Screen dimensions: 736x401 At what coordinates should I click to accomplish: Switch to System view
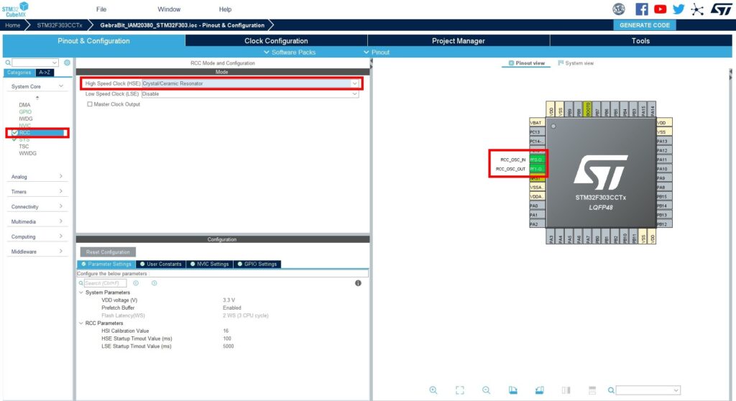(576, 63)
